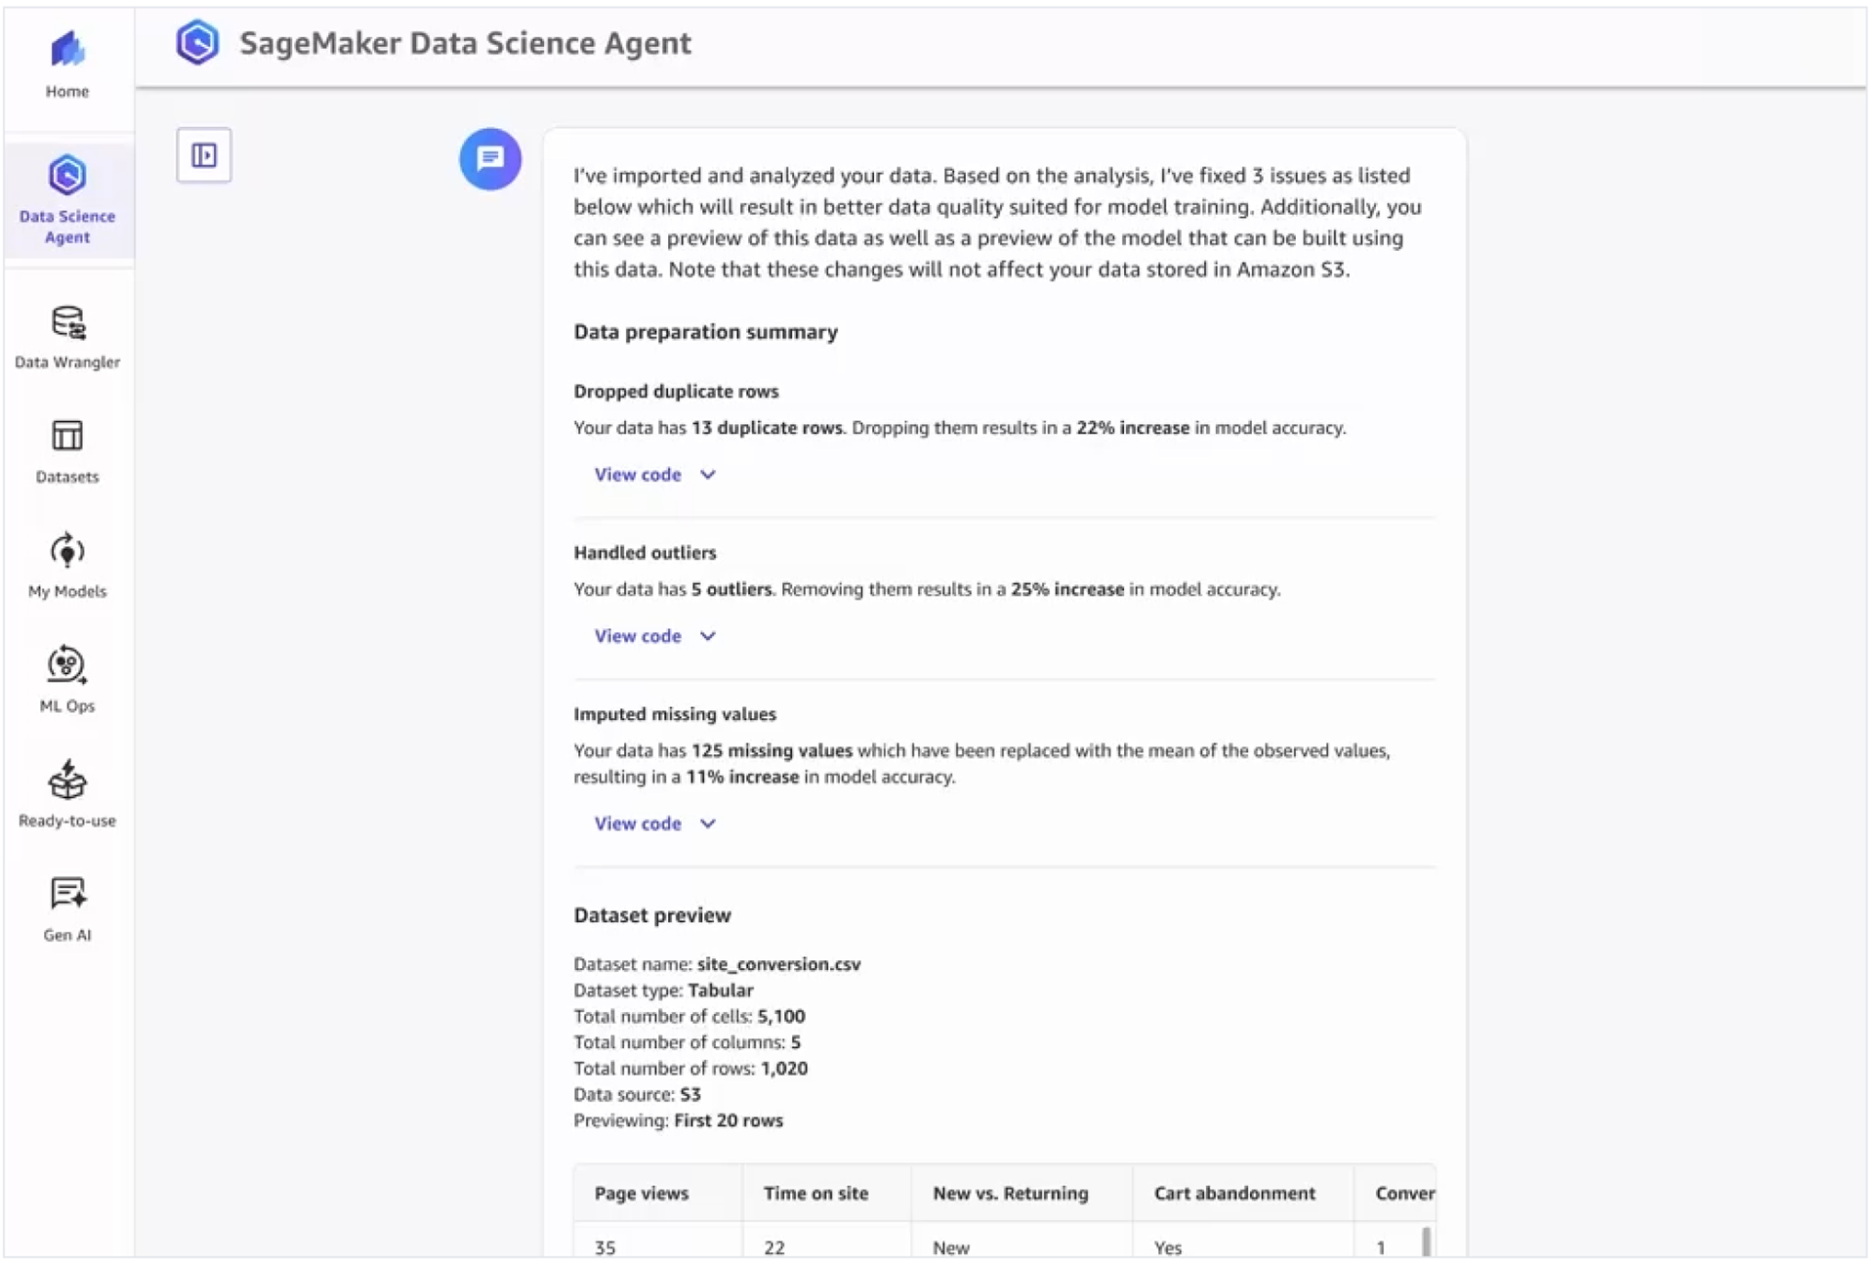
Task: Click the Dataset preview heading
Action: [x=652, y=915]
